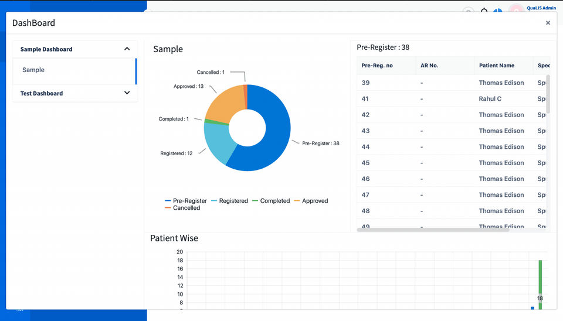Screen dimensions: 563x321
Task: Click Thomas Edison in row 42
Action: click(x=501, y=115)
